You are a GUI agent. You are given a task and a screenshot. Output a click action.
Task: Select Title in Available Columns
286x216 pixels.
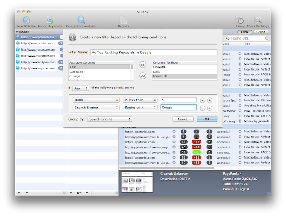coord(99,67)
